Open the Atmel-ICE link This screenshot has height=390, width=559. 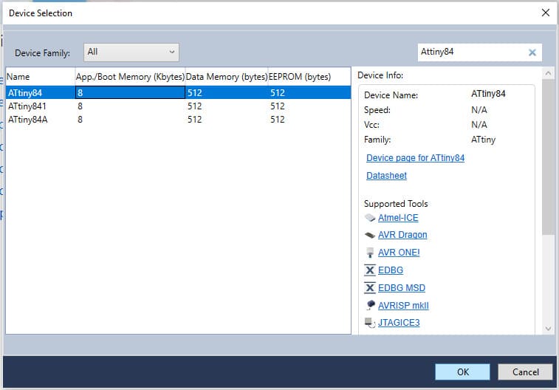tap(398, 217)
